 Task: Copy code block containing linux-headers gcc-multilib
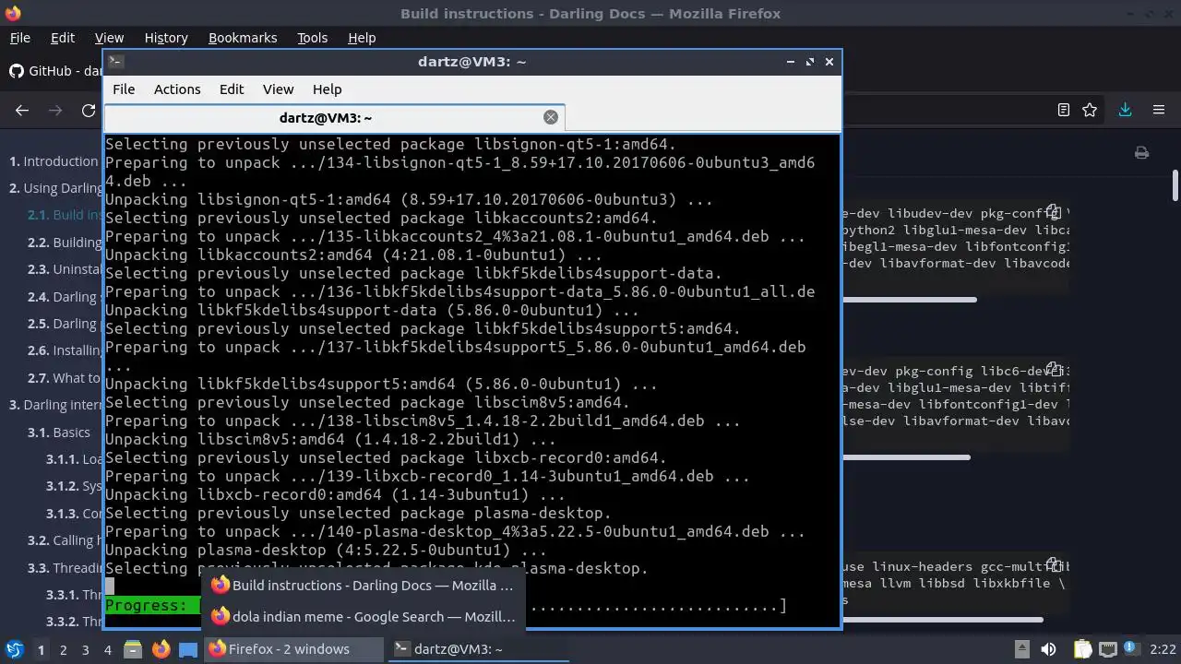tap(1054, 565)
